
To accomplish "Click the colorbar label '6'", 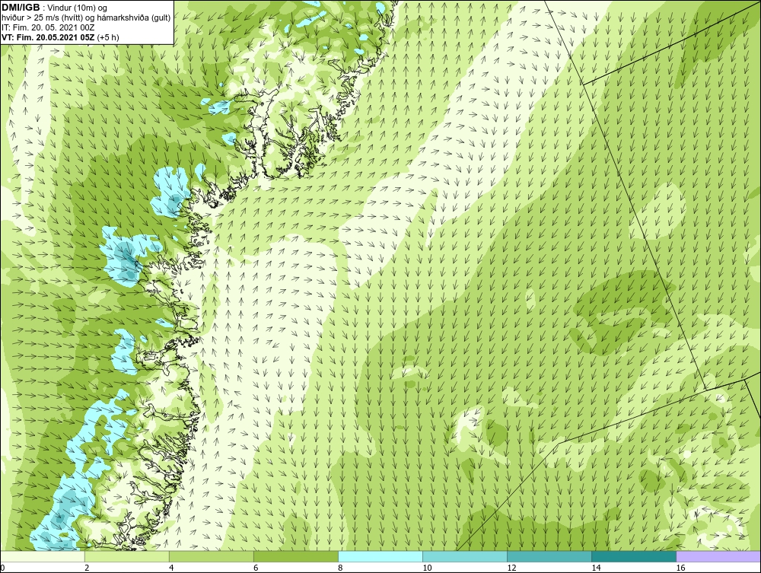I will coord(256,568).
